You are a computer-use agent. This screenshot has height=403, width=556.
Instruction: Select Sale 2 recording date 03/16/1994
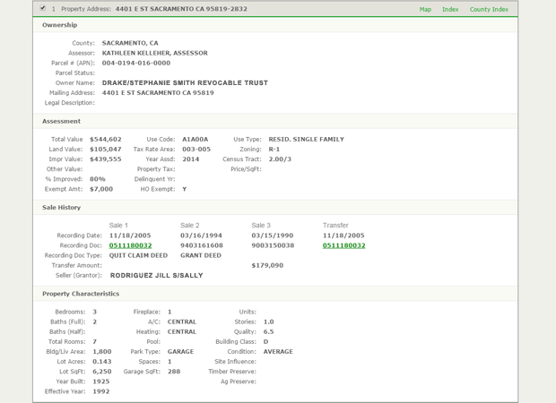pyautogui.click(x=201, y=236)
